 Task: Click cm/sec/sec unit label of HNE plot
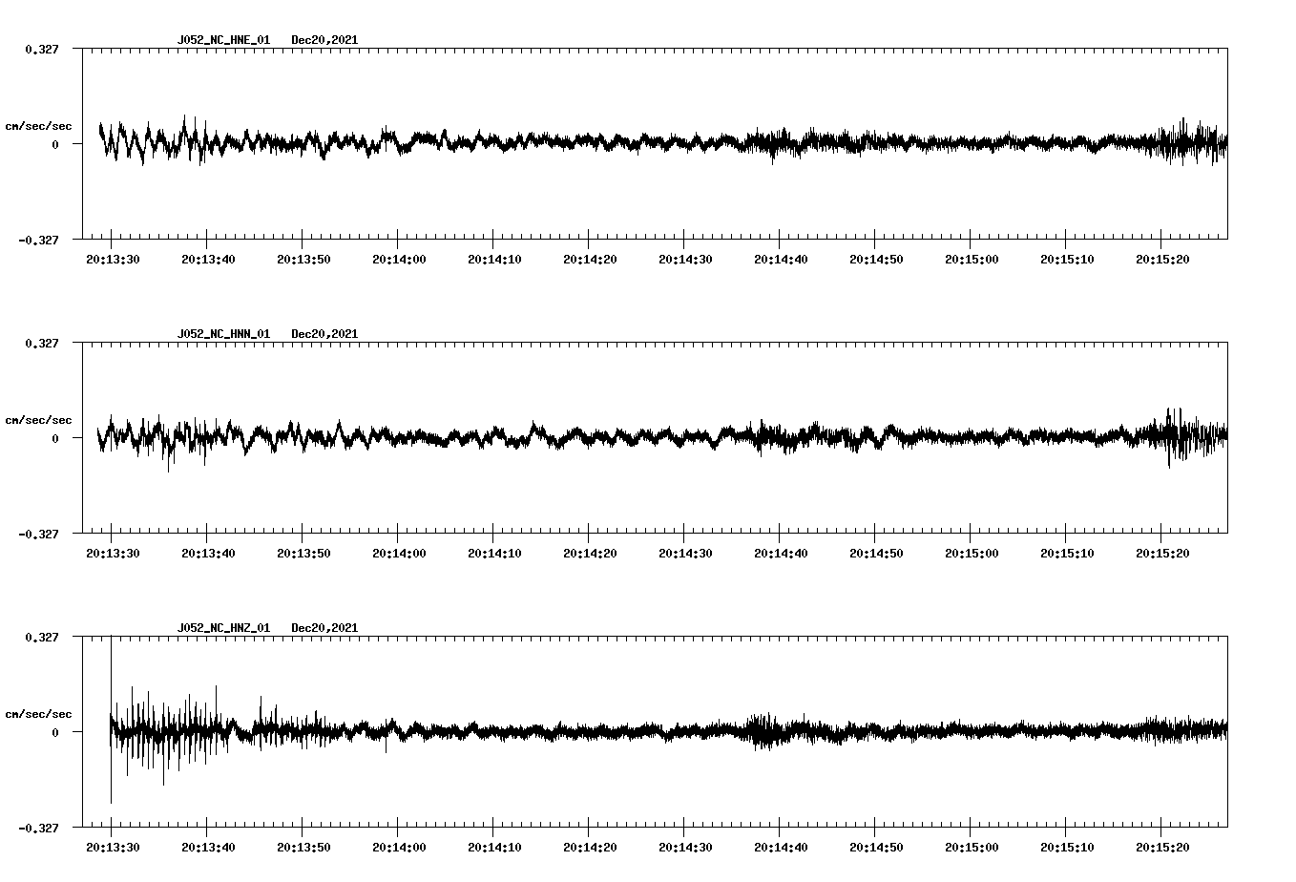tap(38, 126)
